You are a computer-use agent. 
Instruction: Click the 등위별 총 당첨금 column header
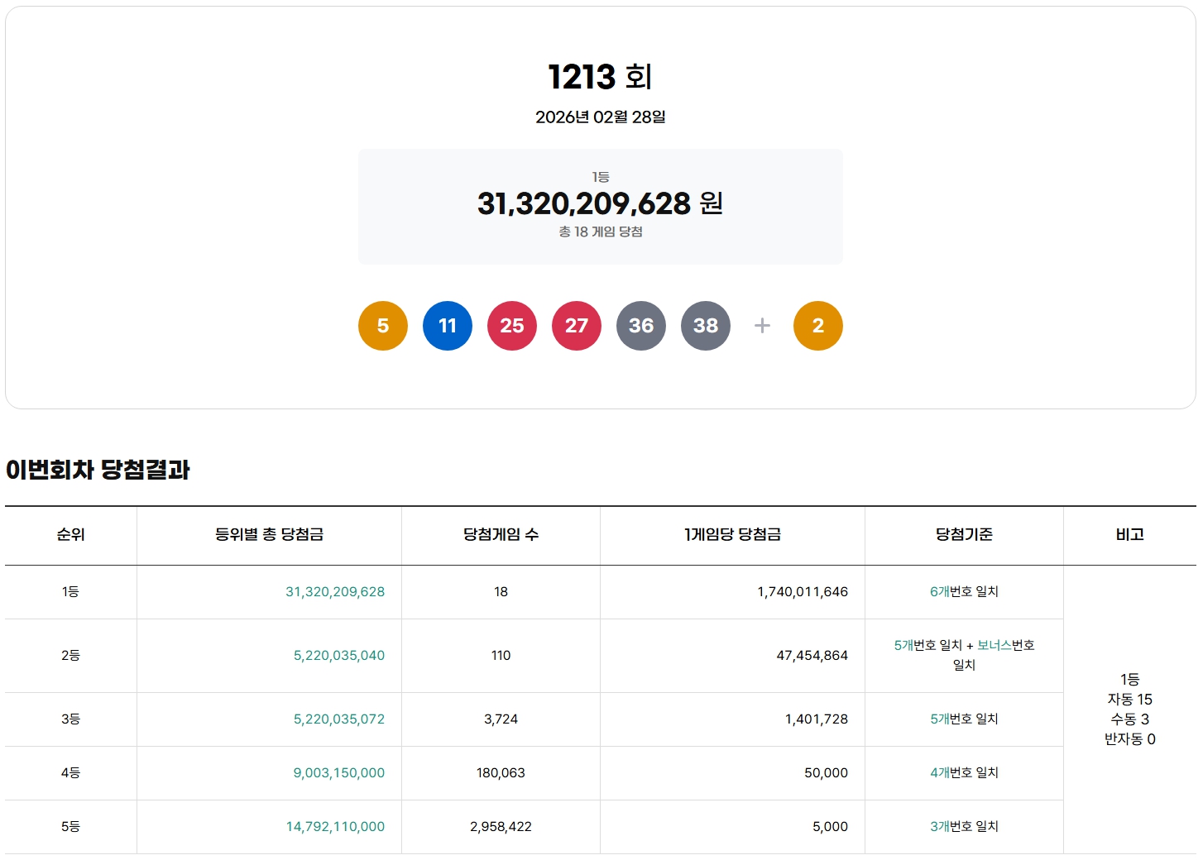click(x=270, y=535)
